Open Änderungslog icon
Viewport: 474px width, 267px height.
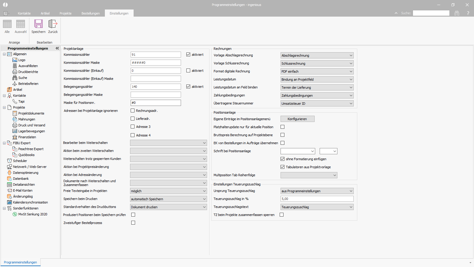click(9, 196)
